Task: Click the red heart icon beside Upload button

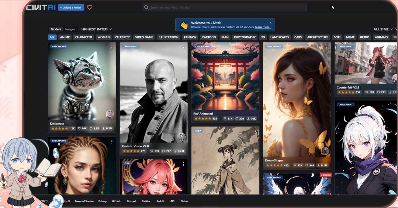Action: click(90, 7)
